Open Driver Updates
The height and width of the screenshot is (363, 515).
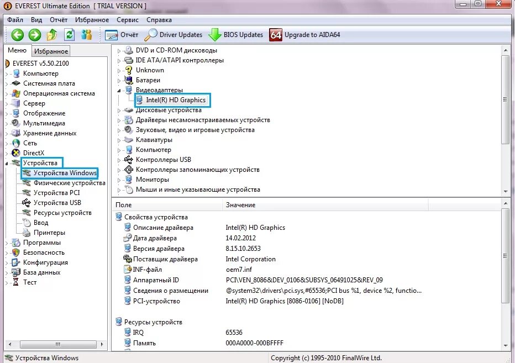pyautogui.click(x=173, y=34)
